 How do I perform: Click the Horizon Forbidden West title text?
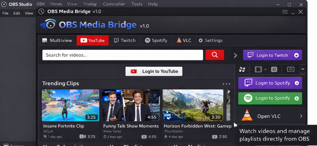pos(197,126)
